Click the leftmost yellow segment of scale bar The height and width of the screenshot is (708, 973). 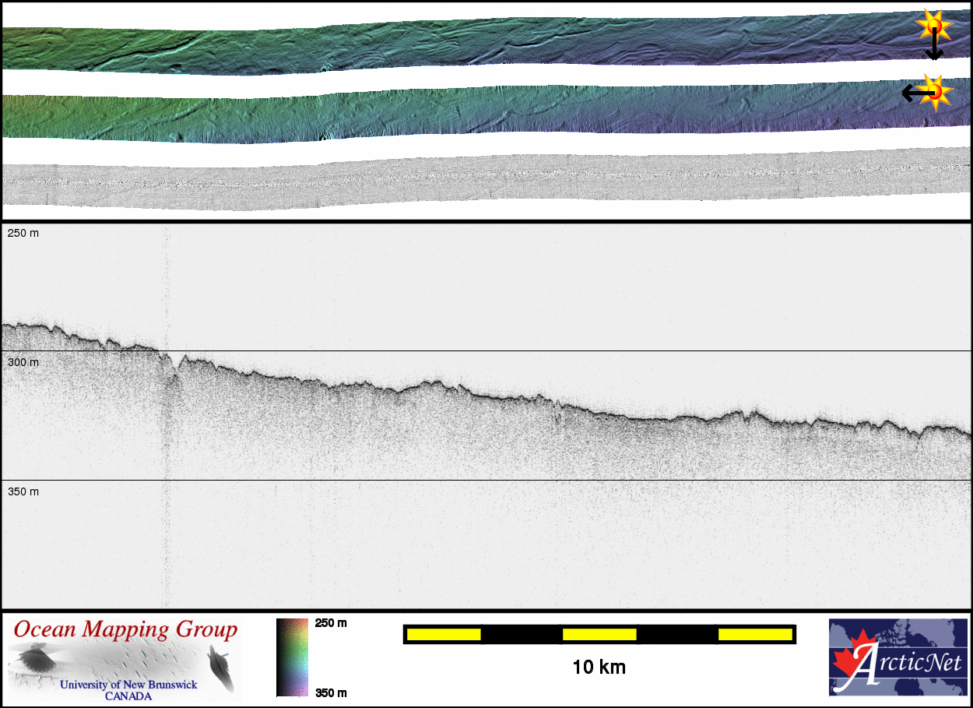tap(444, 635)
